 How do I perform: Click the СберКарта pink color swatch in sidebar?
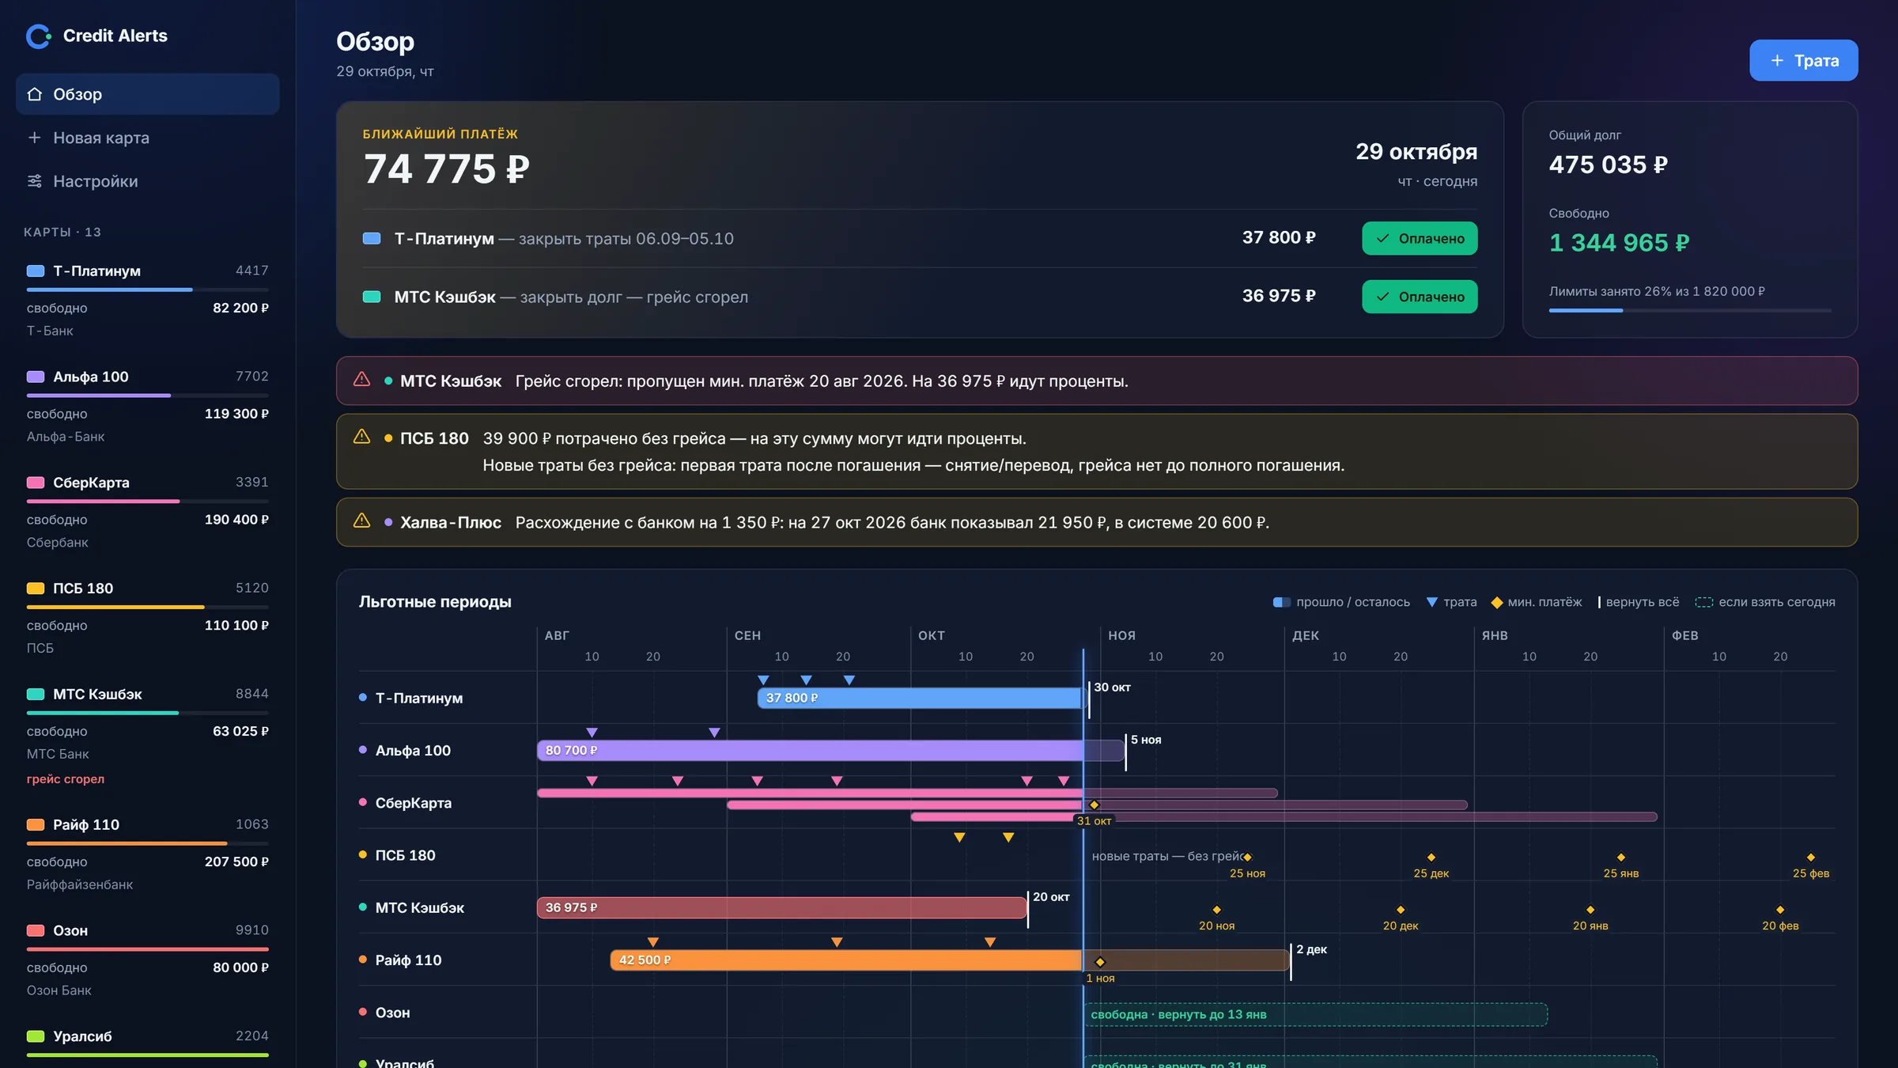click(x=36, y=483)
